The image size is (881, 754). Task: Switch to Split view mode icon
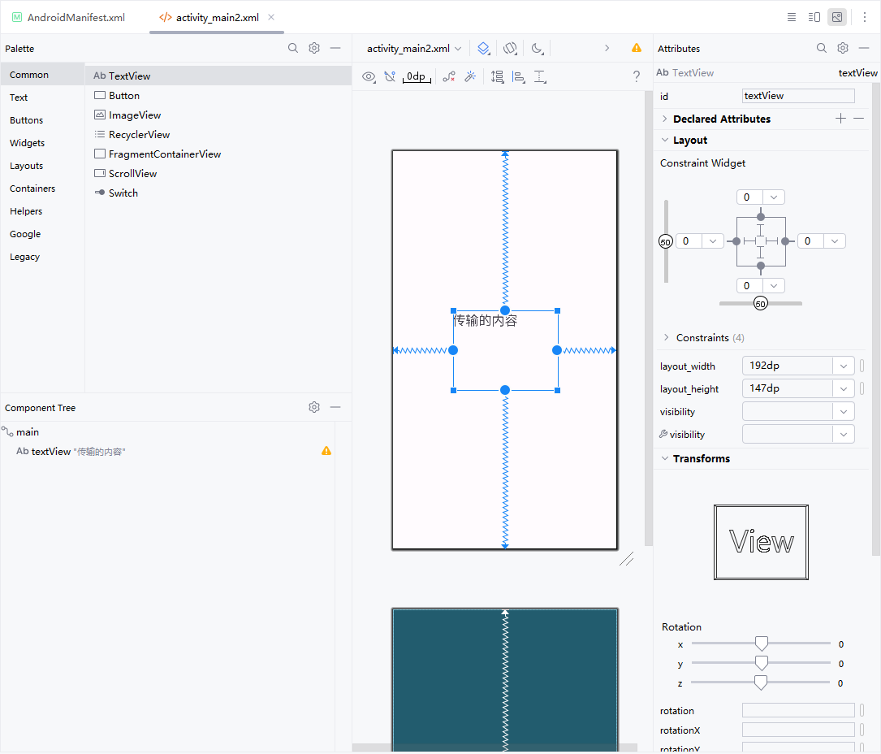(814, 17)
